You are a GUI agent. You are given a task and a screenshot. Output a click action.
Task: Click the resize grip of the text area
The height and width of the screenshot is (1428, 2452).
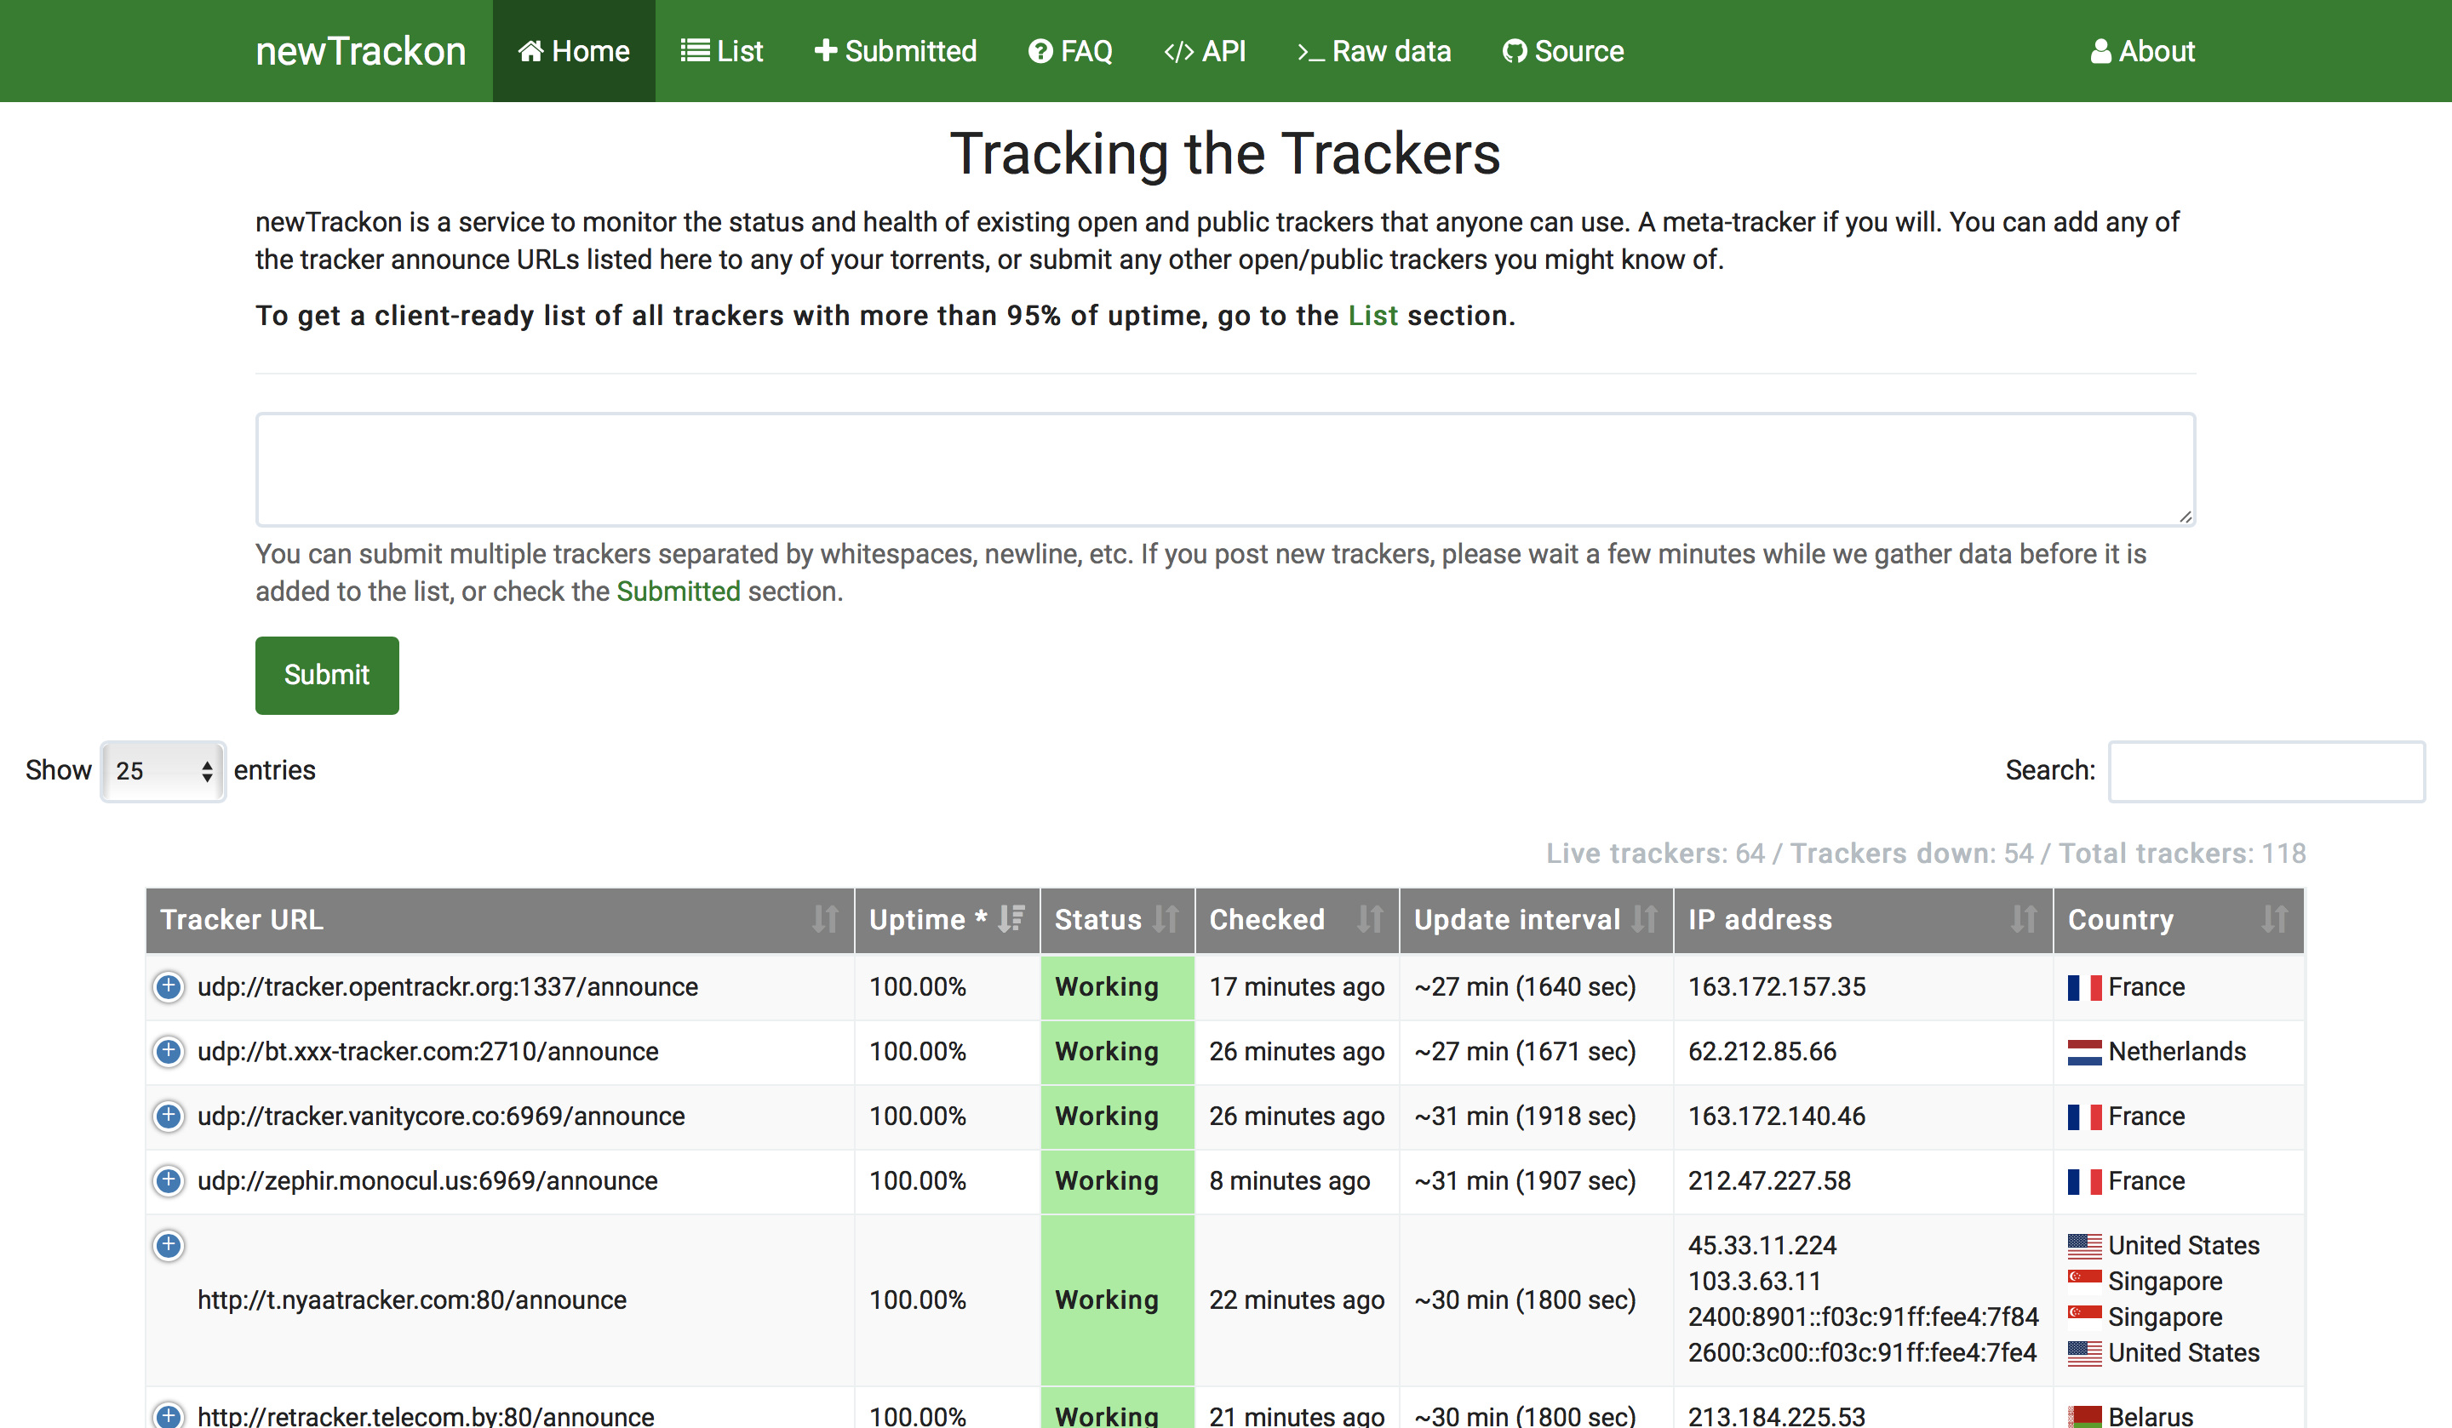pyautogui.click(x=2186, y=517)
